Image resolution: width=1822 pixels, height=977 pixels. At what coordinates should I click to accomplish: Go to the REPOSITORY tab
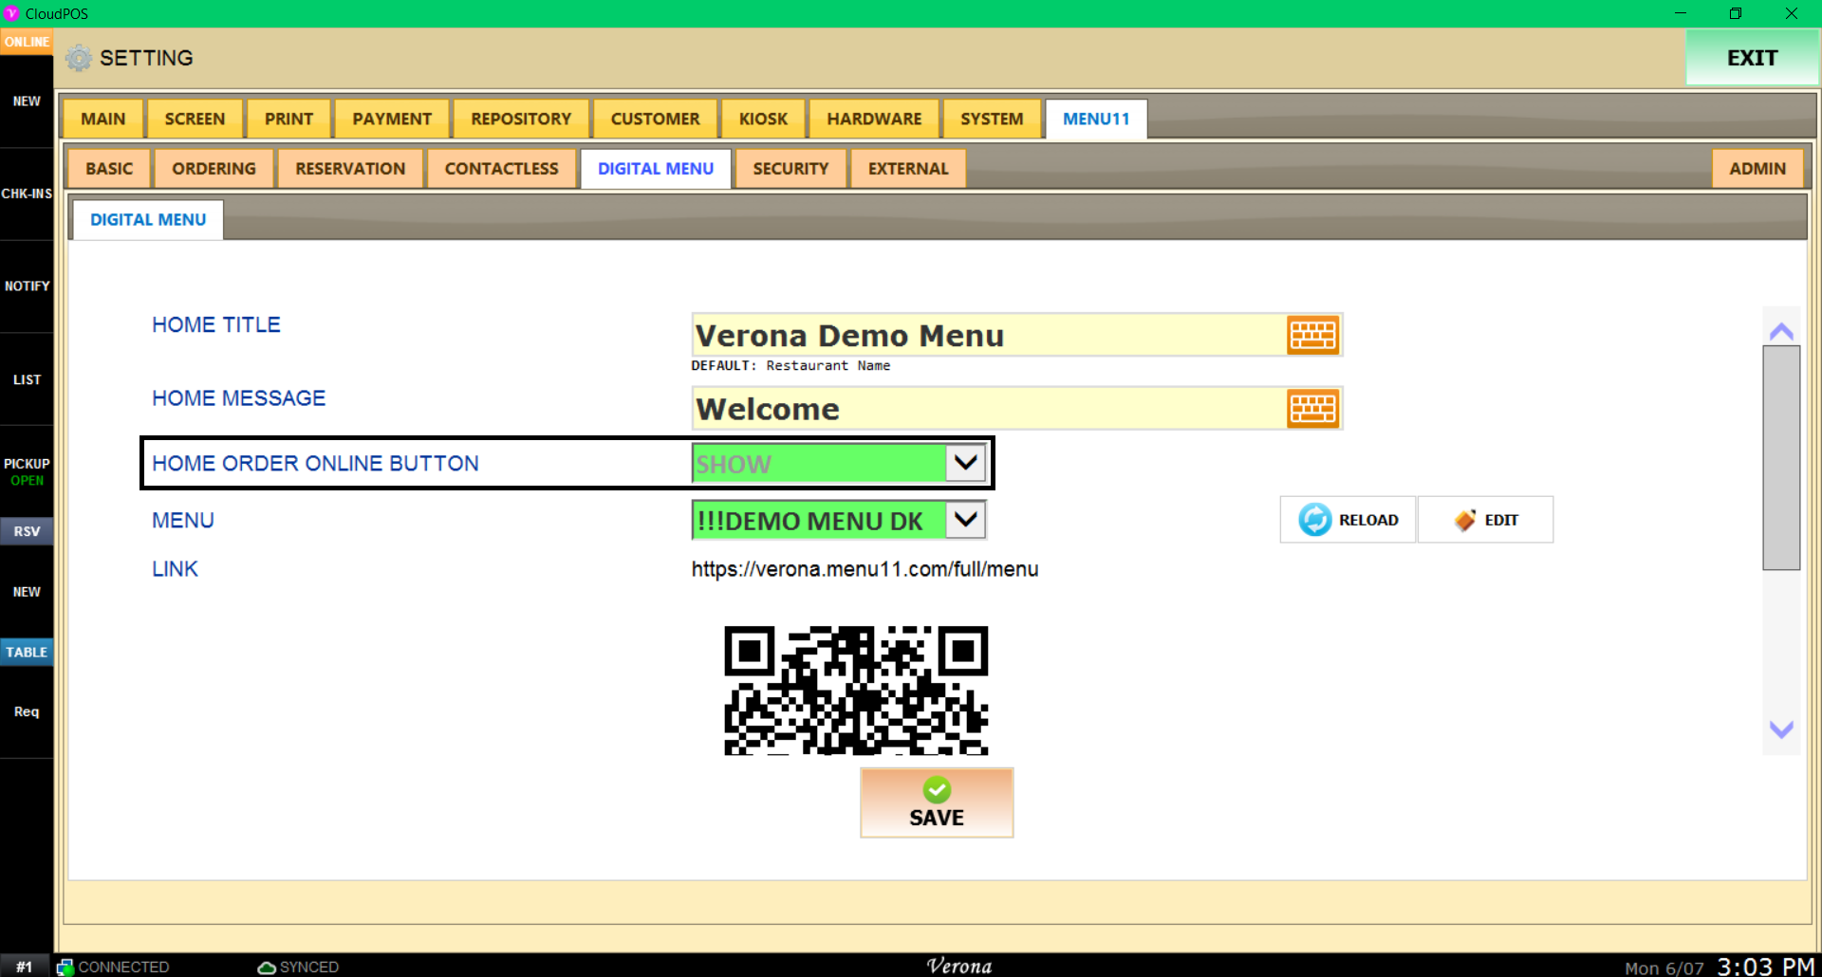pyautogui.click(x=521, y=120)
